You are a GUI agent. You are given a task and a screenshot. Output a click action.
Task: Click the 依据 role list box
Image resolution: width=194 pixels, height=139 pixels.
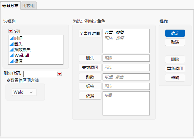126,103
